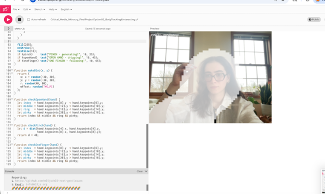Click the 'Saved: 15 seconds ago' status text

(x=98, y=29)
